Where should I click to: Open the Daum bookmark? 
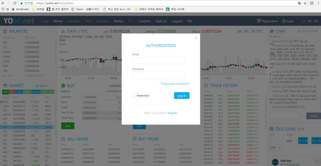(85, 9)
